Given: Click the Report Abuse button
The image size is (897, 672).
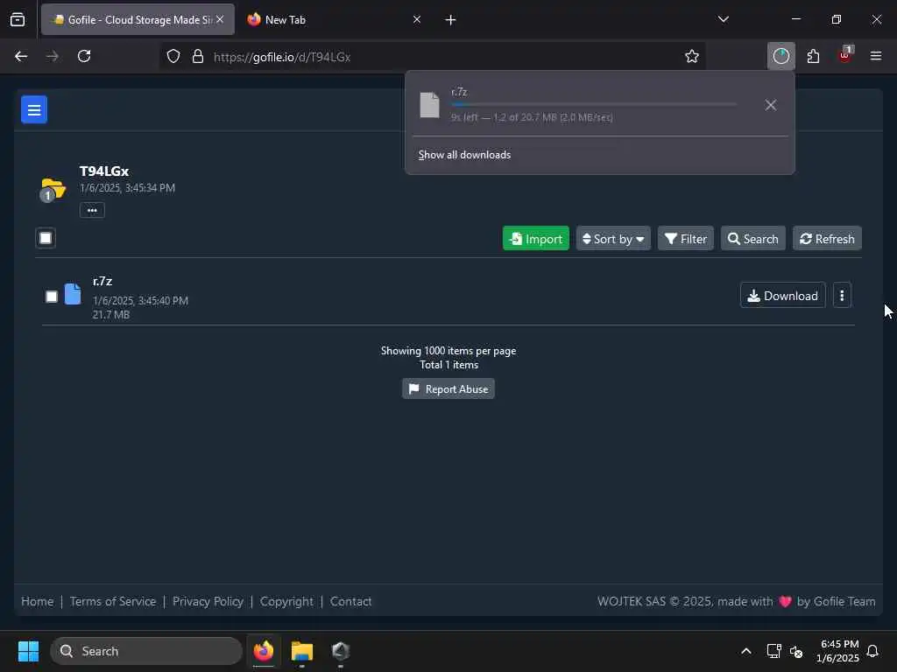Looking at the screenshot, I should (x=448, y=389).
